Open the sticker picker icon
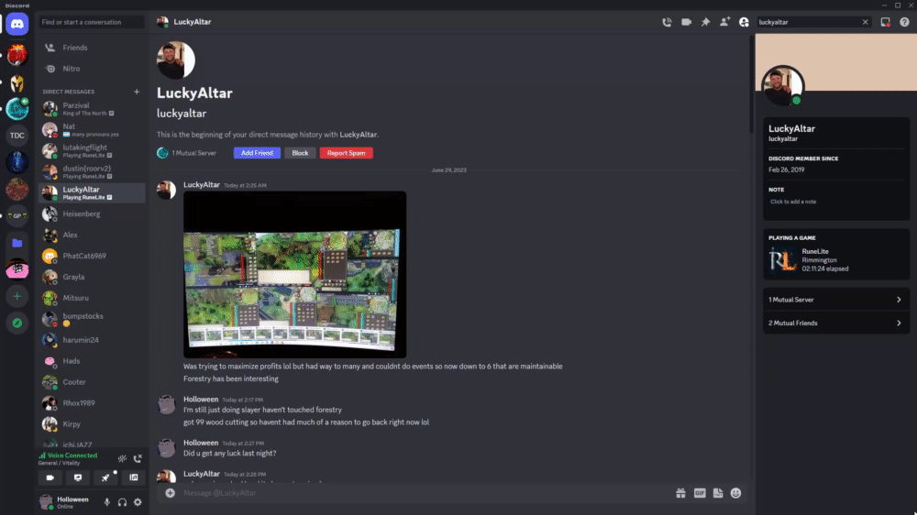 point(718,493)
